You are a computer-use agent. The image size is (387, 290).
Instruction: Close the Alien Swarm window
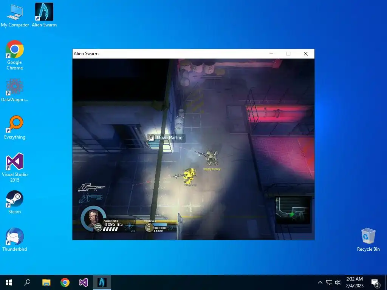(305, 54)
